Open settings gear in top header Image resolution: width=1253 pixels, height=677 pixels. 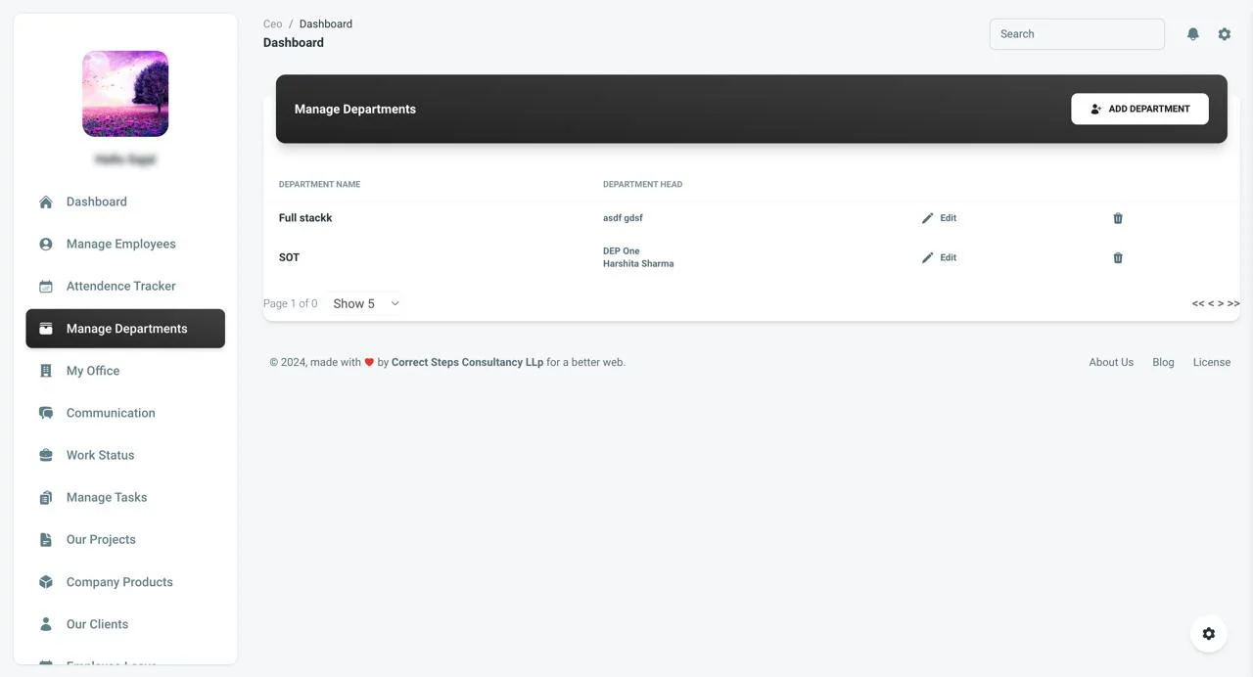tap(1224, 34)
